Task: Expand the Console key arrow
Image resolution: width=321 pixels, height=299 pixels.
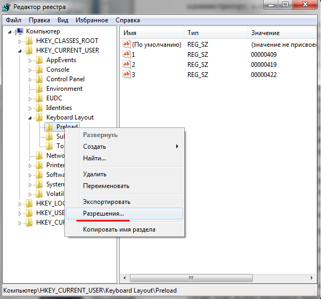Action: [30, 70]
